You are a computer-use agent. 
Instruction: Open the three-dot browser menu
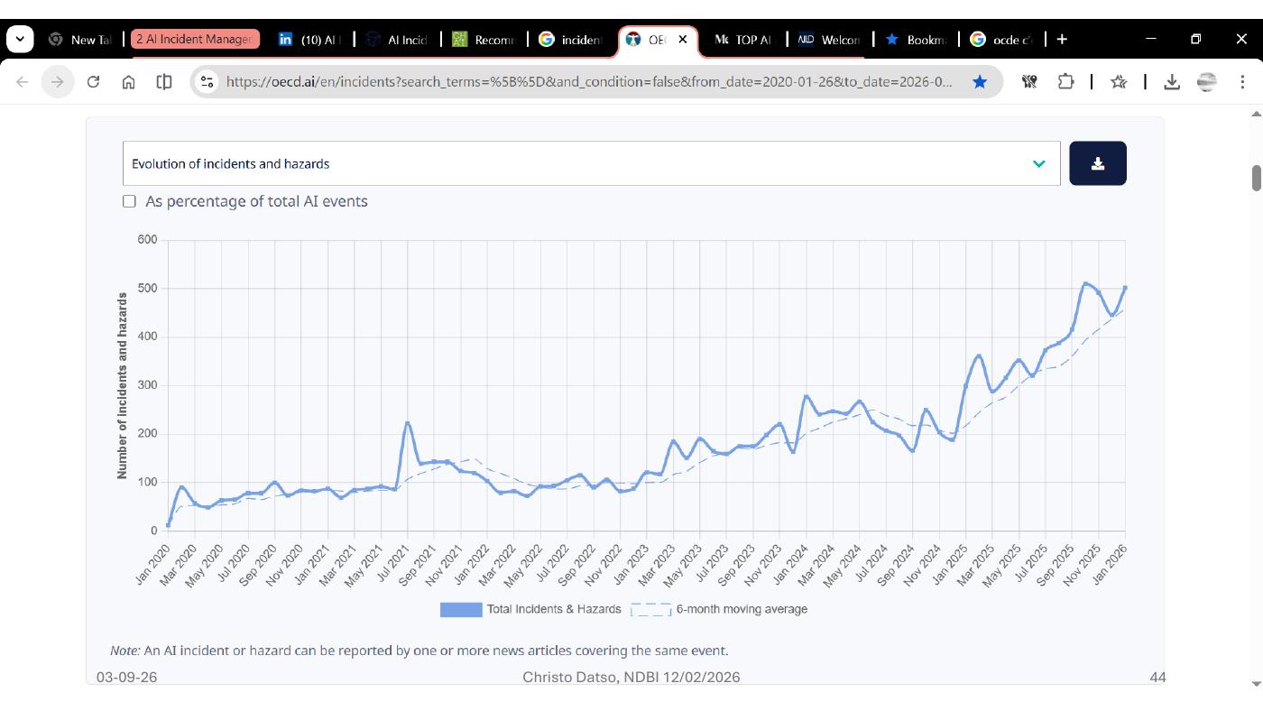(x=1242, y=82)
